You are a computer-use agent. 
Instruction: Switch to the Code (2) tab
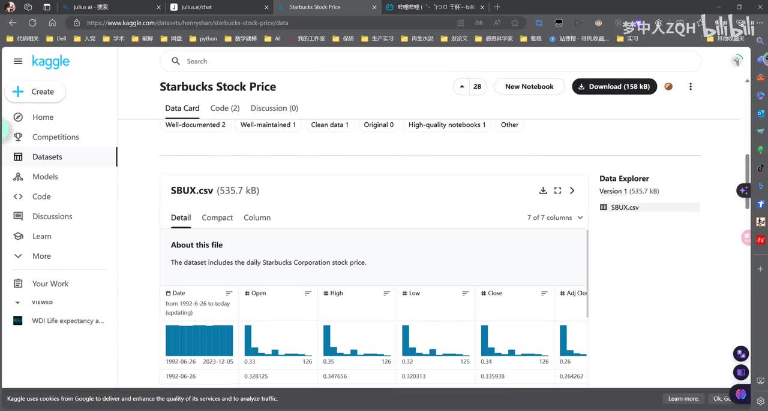[225, 108]
